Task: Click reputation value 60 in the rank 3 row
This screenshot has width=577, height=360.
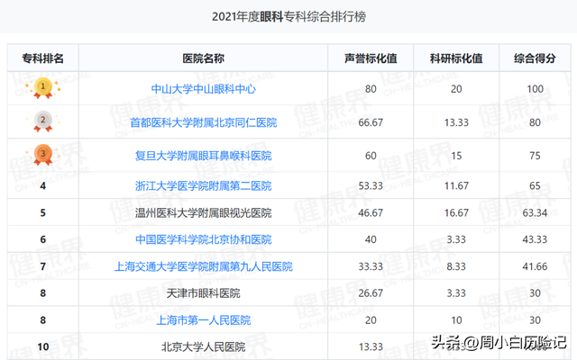Action: [371, 156]
